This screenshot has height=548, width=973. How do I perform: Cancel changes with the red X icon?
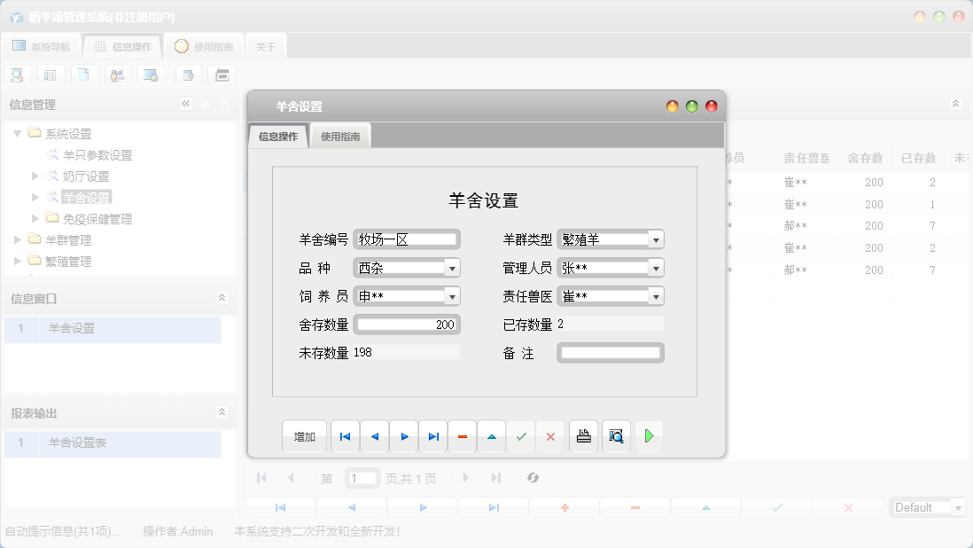point(550,436)
